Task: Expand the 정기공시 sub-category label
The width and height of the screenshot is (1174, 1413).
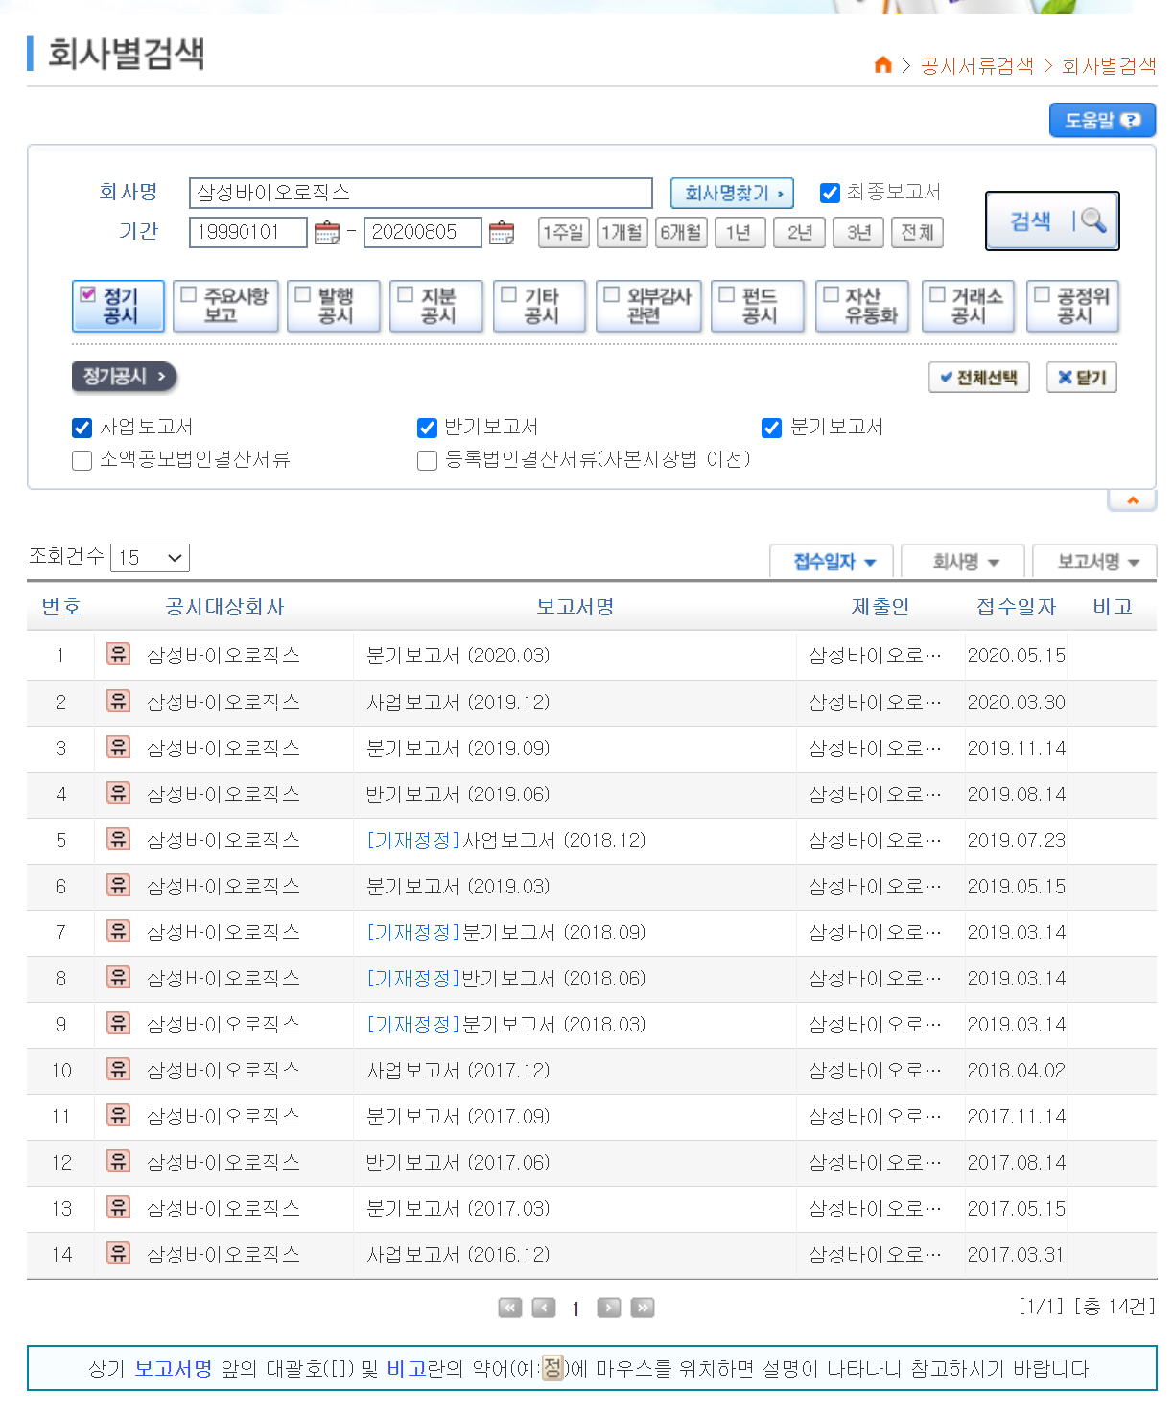Action: click(x=125, y=377)
